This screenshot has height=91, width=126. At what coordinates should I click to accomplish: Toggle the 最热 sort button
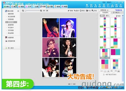(x=107, y=16)
